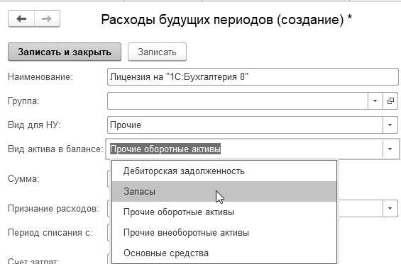Click the Записать и закрыть button

coord(65,52)
